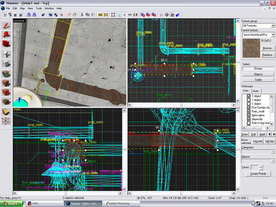This screenshot has height=207, width=276.
Task: Click the brick floor texture preview swatch
Action: pyautogui.click(x=251, y=48)
